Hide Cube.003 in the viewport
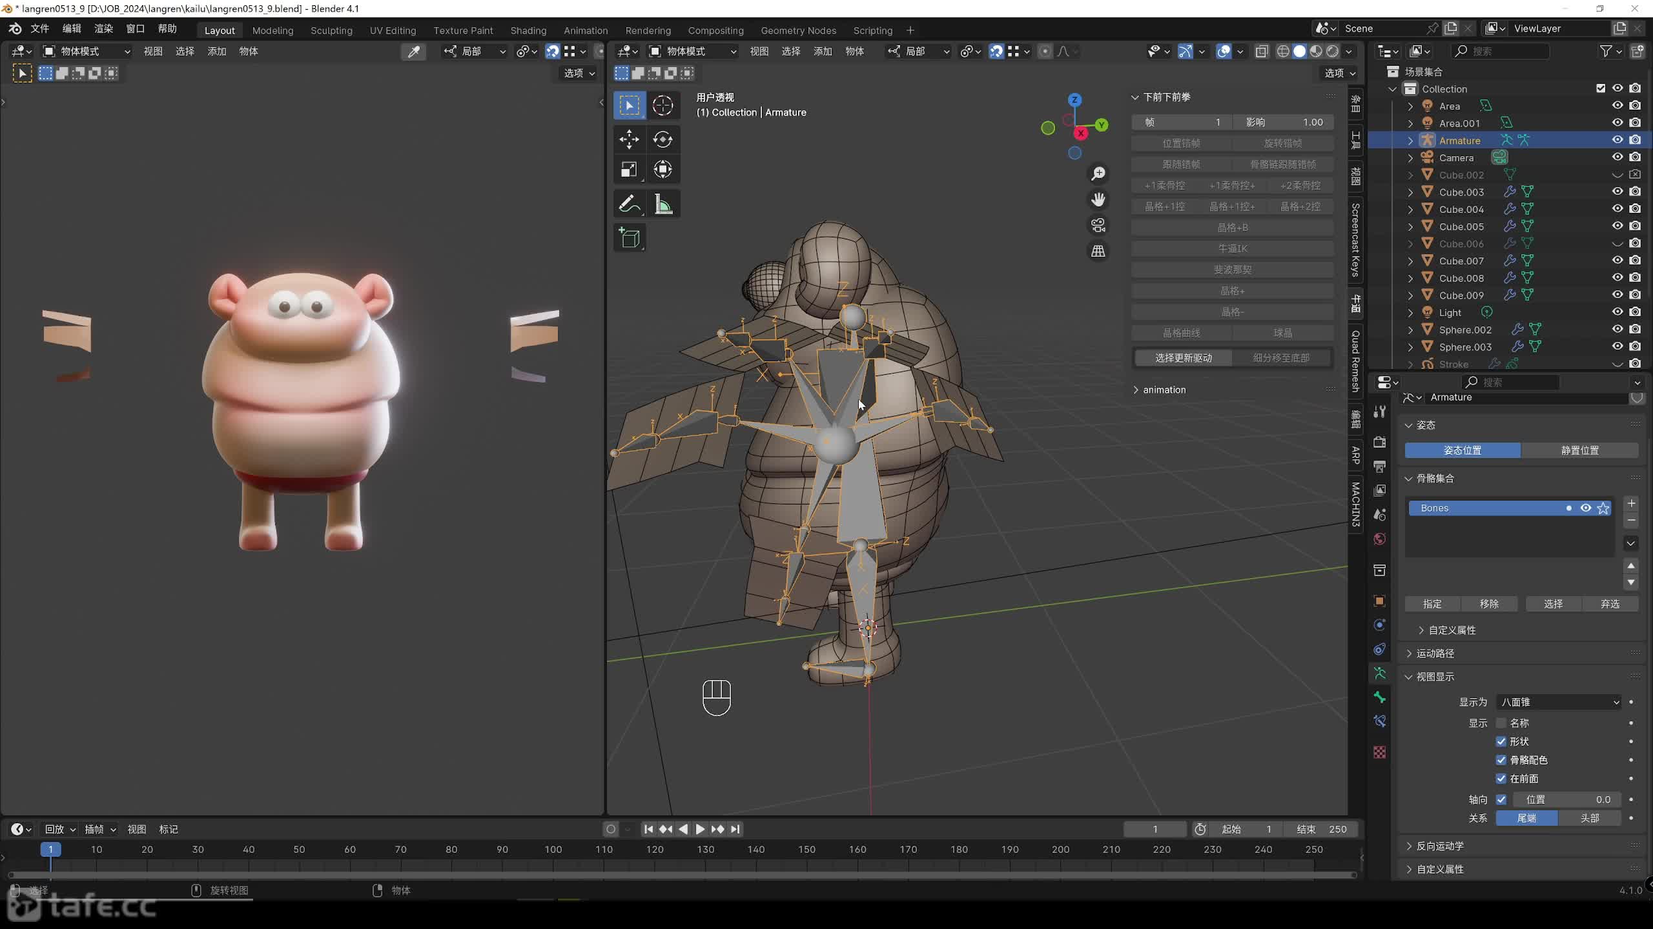This screenshot has width=1653, height=929. pyautogui.click(x=1617, y=192)
